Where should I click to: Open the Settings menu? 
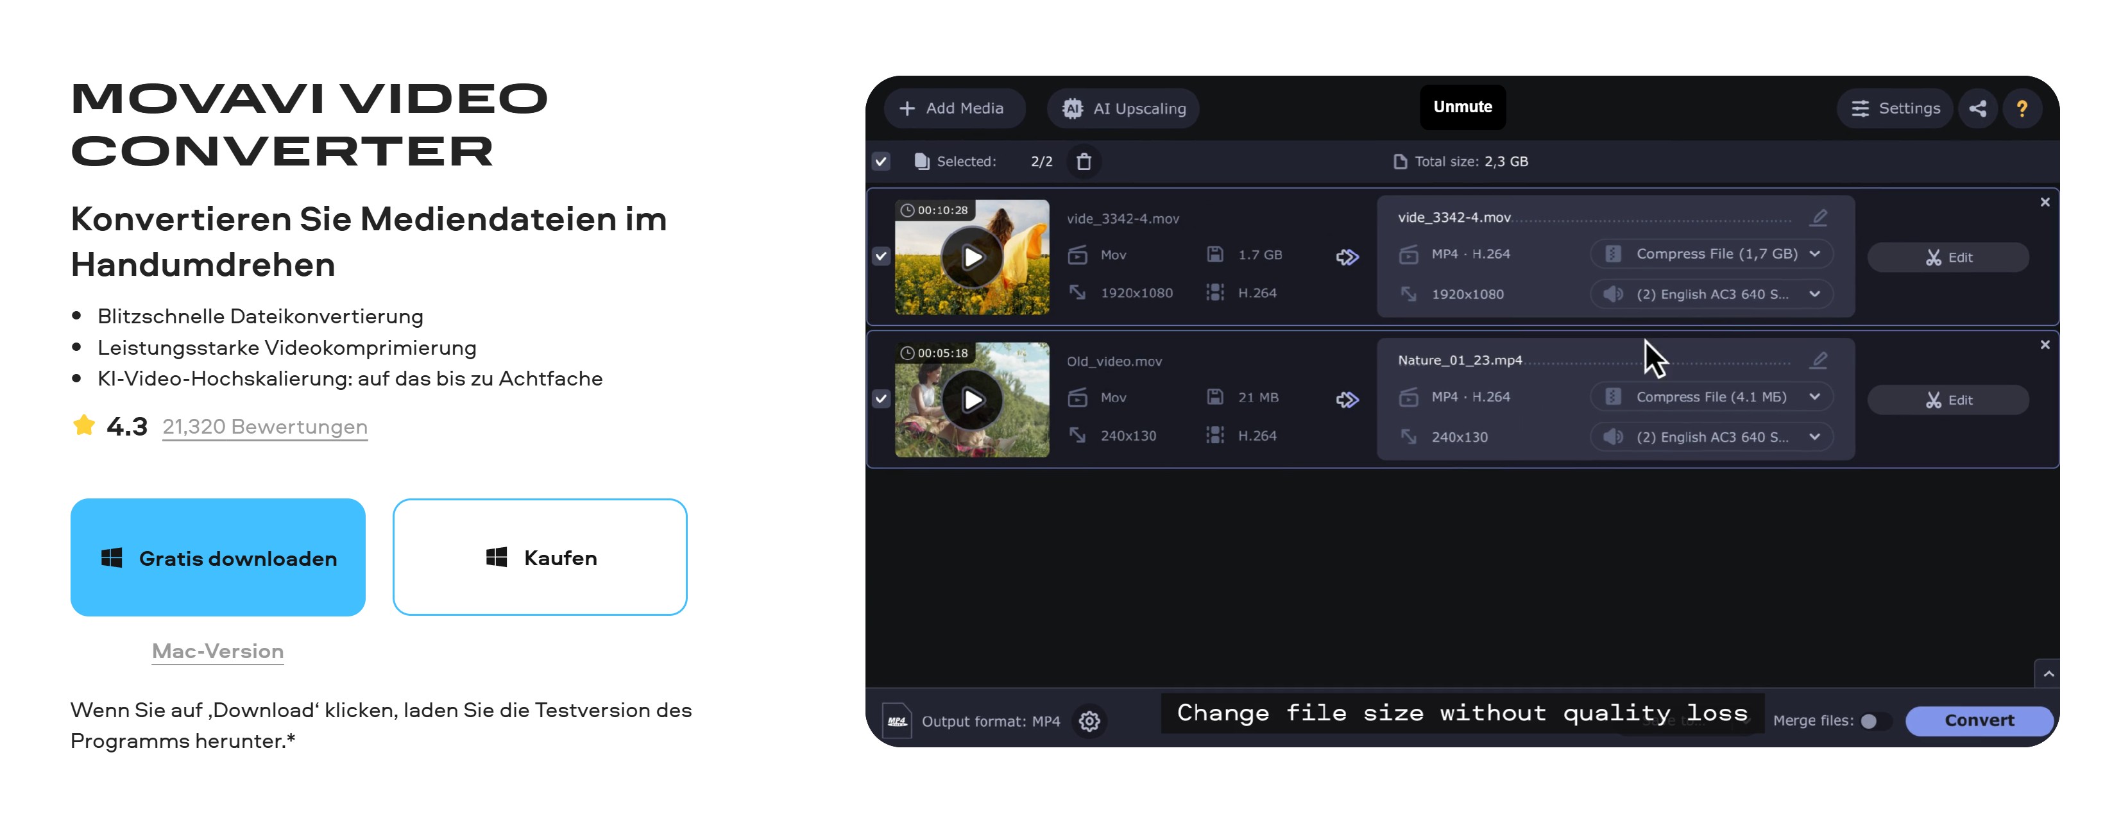coord(1895,108)
